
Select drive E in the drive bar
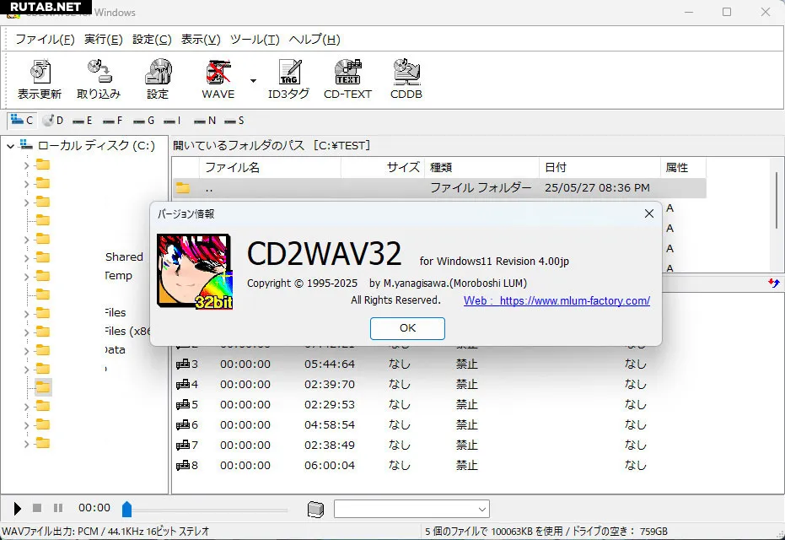[x=83, y=120]
